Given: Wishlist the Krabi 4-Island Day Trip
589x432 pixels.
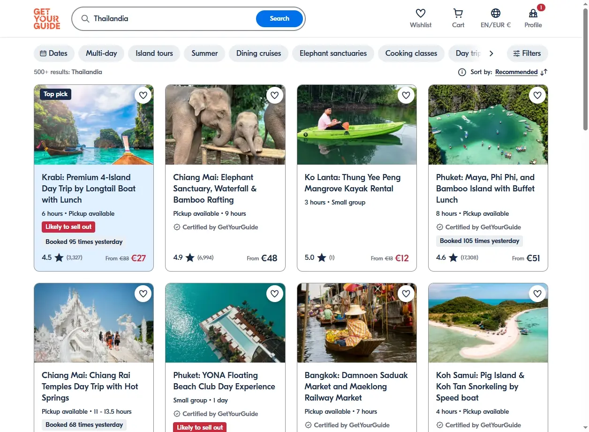Looking at the screenshot, I should click(143, 95).
